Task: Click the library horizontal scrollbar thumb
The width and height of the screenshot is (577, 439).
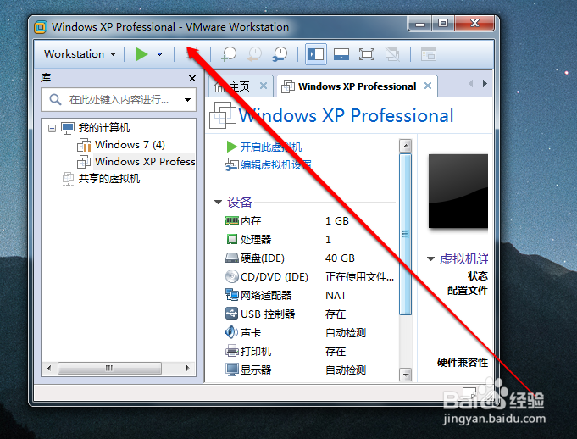Action: click(109, 368)
